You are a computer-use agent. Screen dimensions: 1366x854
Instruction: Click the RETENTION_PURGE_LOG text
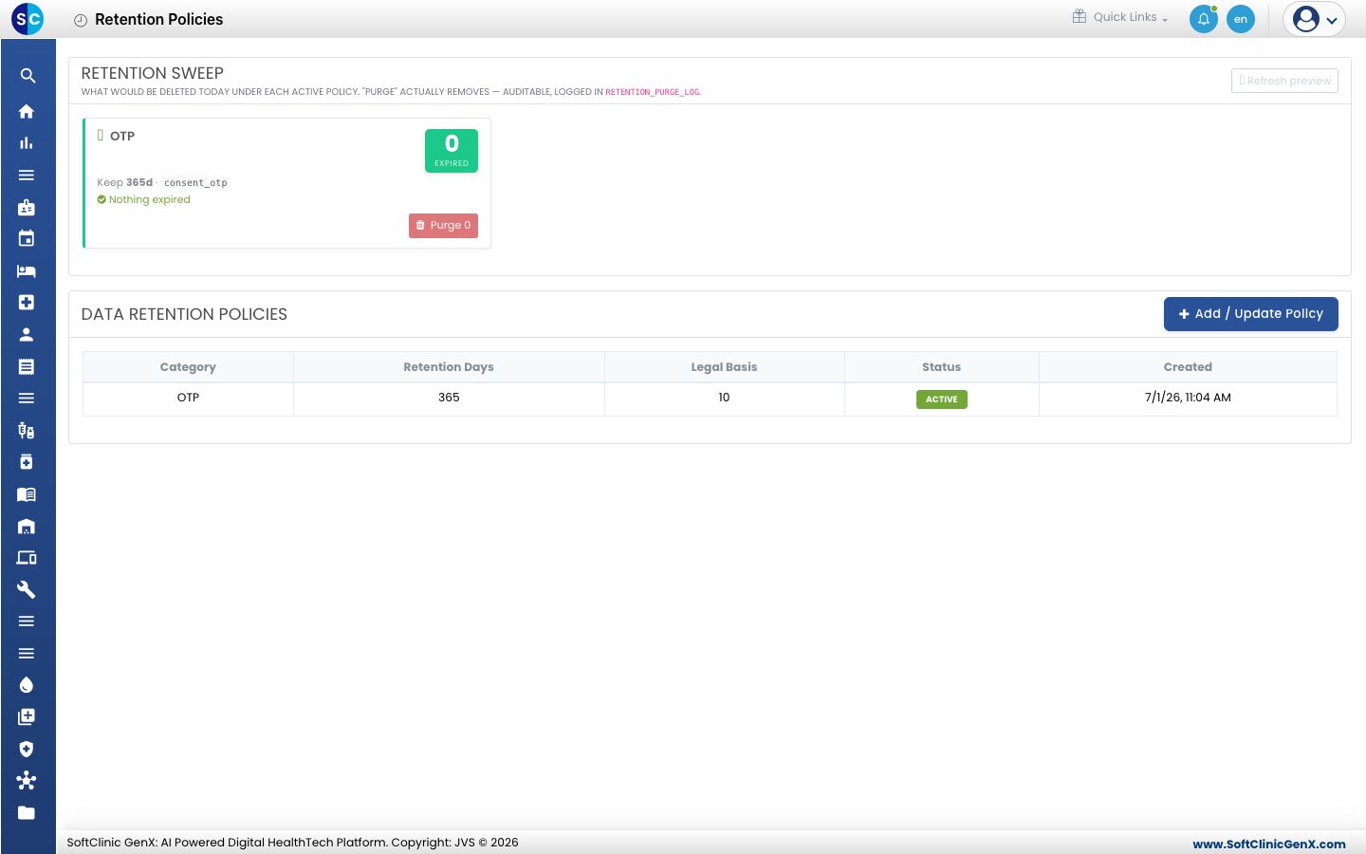click(653, 92)
